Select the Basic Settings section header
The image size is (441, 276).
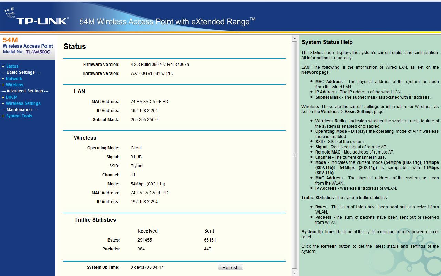coord(20,72)
